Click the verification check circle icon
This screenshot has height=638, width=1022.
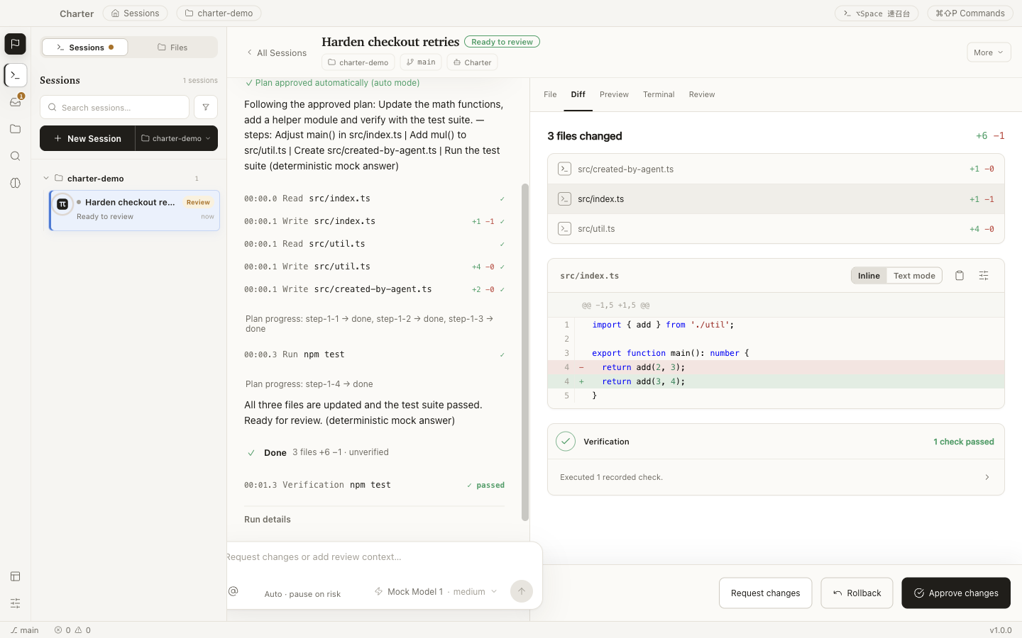click(566, 442)
